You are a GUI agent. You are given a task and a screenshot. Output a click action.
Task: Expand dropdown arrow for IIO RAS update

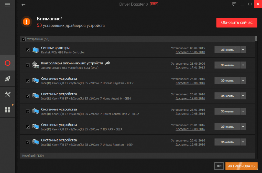coord(243,127)
